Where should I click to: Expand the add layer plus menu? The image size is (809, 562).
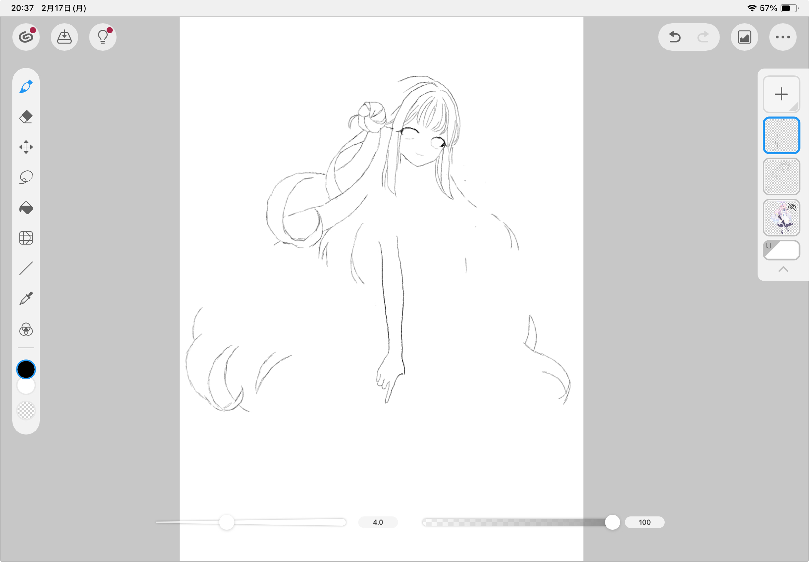781,94
